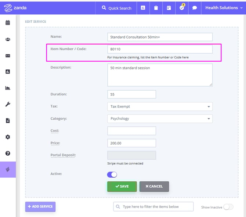Click the area chart icon in sidebar

click(8, 88)
